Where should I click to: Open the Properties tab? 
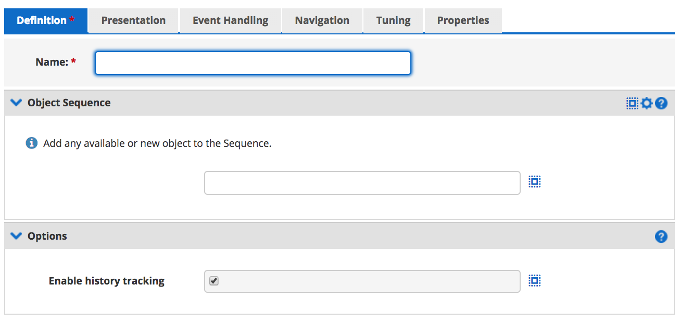point(462,20)
